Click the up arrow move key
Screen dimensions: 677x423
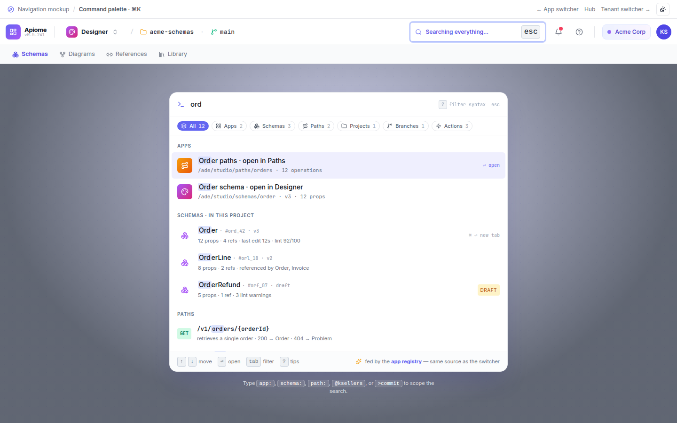click(181, 361)
